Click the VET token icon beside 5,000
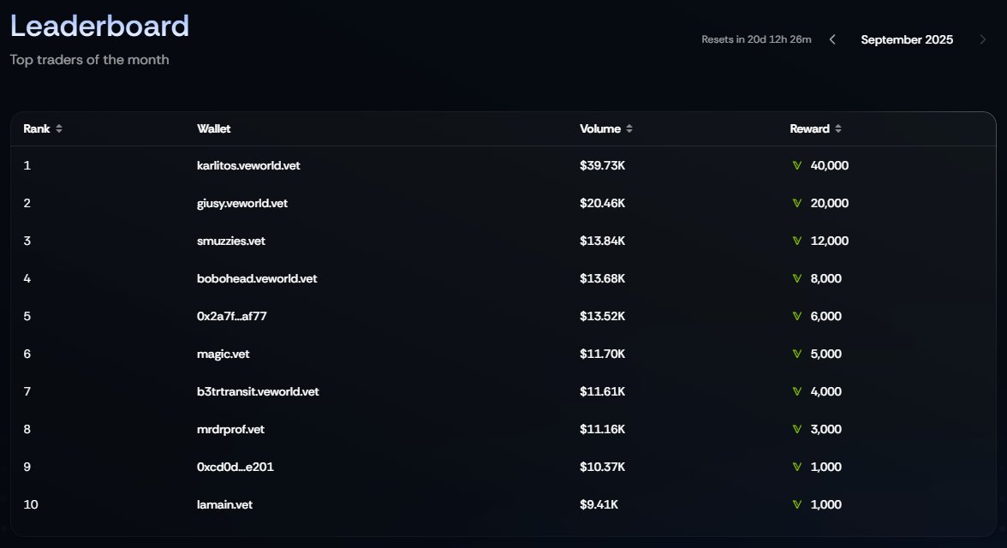The width and height of the screenshot is (1007, 548). coord(797,354)
